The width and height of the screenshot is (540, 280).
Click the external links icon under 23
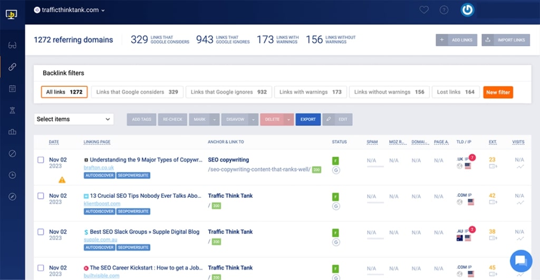pyautogui.click(x=493, y=166)
